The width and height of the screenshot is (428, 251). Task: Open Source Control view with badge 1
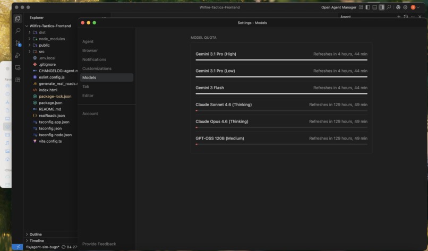click(x=18, y=43)
